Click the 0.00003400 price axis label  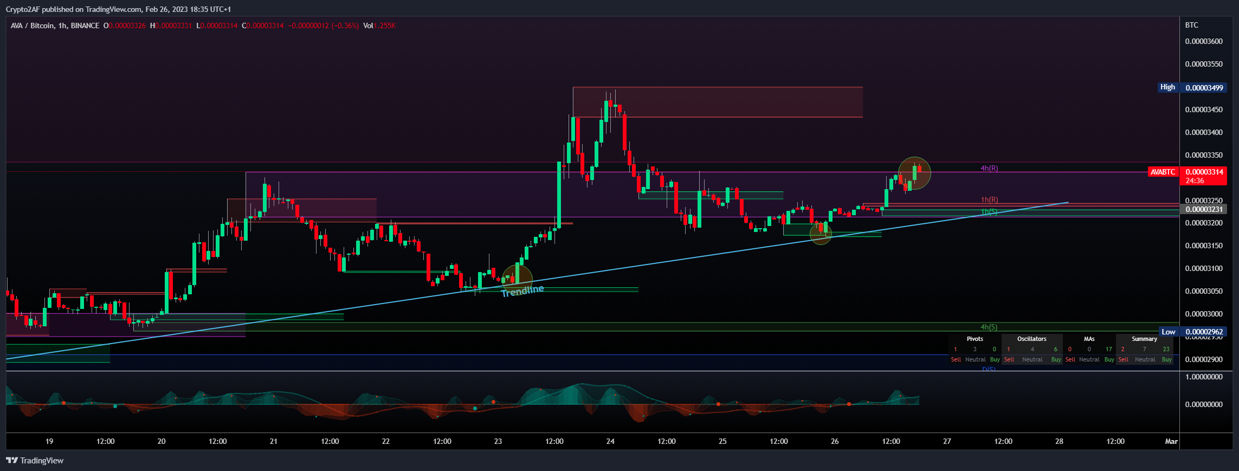coord(1204,132)
